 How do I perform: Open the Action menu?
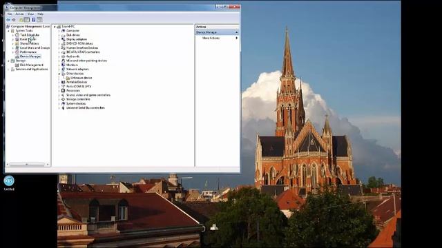click(x=19, y=14)
